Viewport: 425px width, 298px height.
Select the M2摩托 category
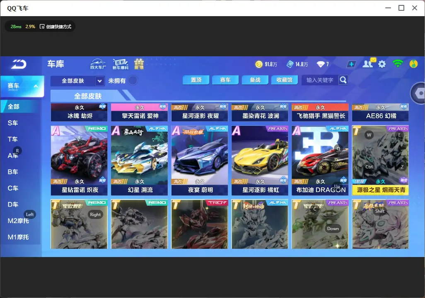point(18,221)
